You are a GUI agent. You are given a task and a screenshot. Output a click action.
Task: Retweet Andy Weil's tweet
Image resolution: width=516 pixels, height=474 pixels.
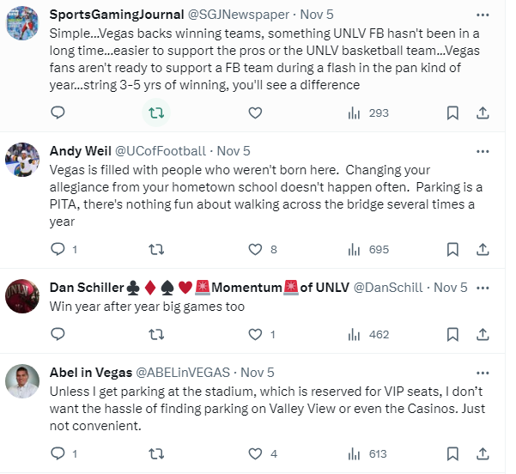[x=157, y=249]
